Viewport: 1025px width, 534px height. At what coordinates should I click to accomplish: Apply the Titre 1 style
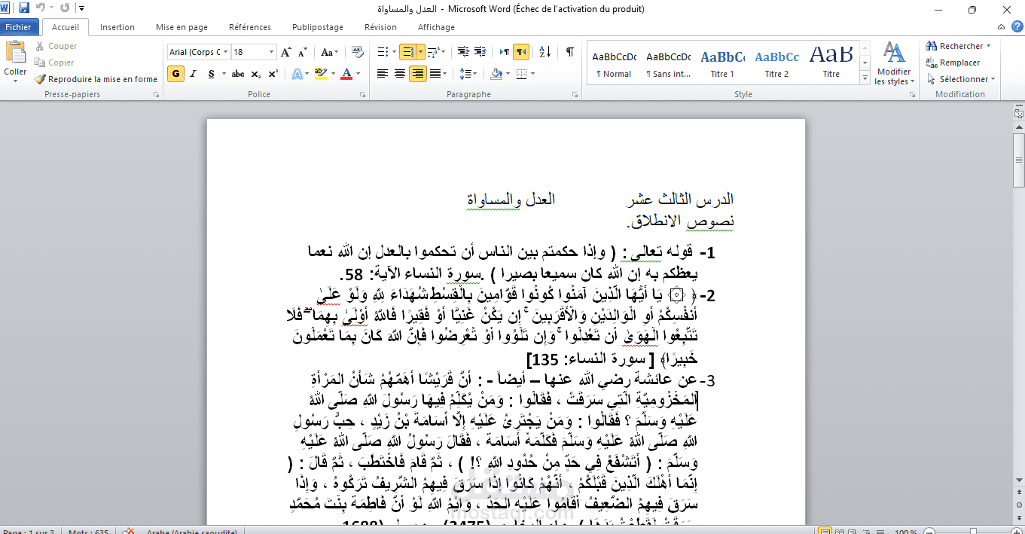[x=722, y=63]
